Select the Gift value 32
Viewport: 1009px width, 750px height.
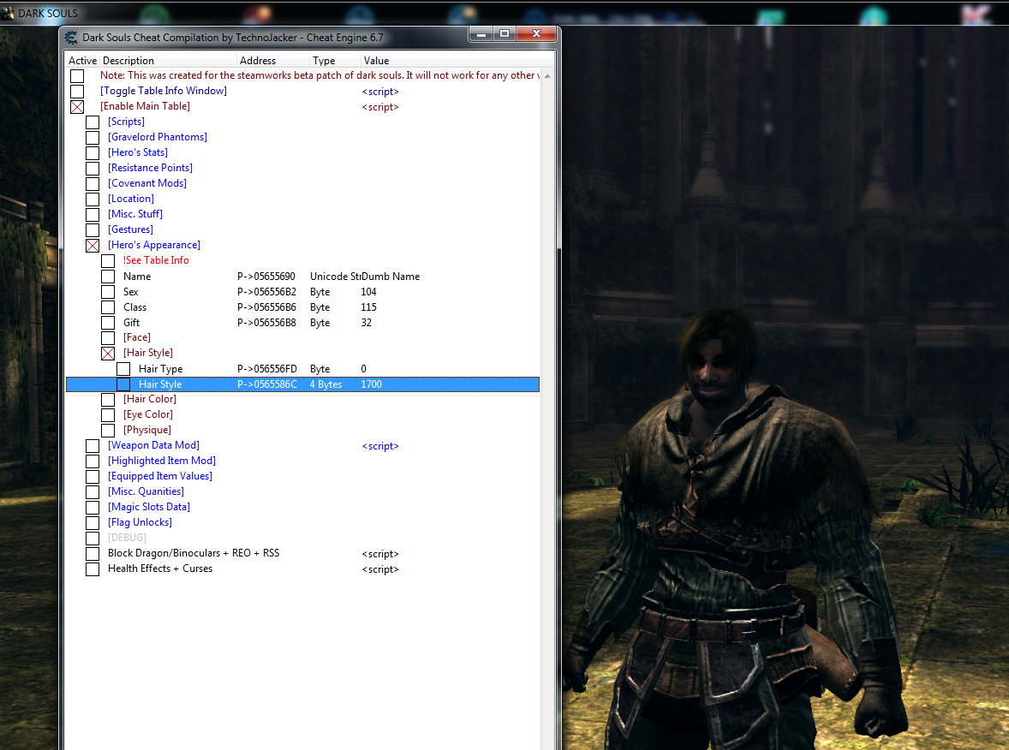click(367, 323)
